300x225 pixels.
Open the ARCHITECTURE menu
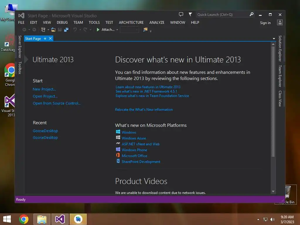click(x=131, y=23)
